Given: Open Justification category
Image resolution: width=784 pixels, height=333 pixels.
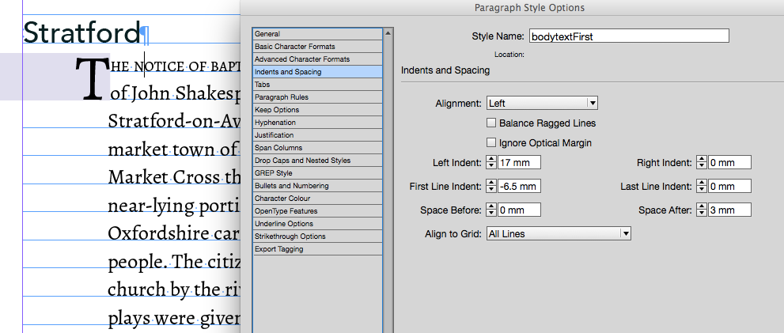Looking at the screenshot, I should 318,135.
